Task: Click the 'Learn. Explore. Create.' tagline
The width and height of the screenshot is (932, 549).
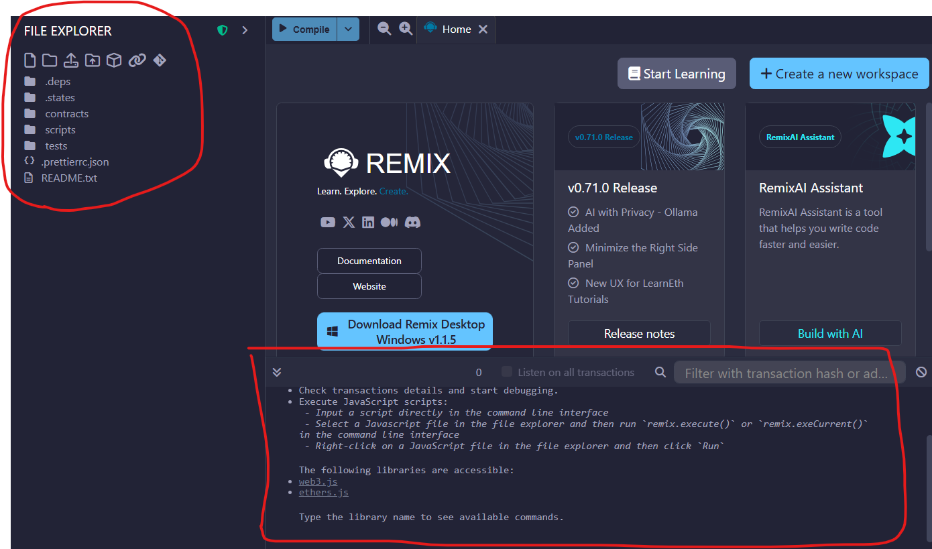Action: pos(362,191)
